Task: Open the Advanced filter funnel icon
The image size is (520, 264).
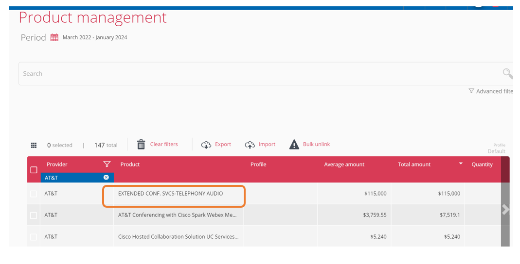Action: pos(471,91)
